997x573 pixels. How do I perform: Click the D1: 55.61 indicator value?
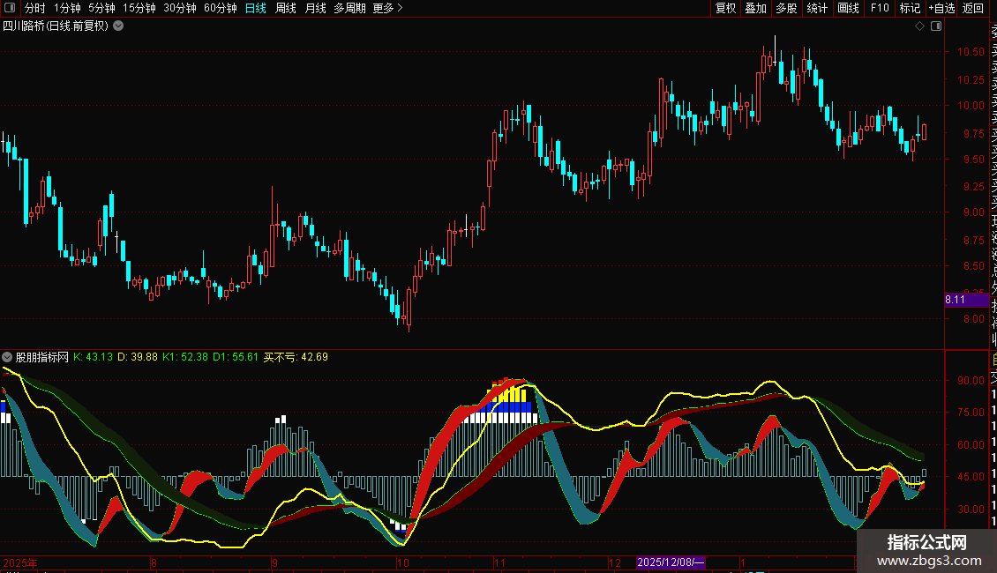(x=236, y=357)
